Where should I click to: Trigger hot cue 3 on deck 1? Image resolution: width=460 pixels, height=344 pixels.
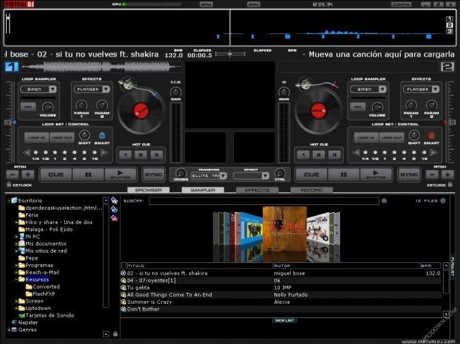[x=157, y=155]
